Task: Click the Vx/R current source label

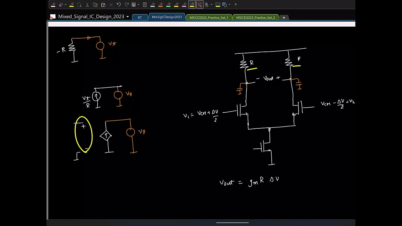Action: tap(86, 102)
